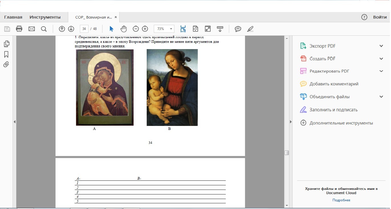This screenshot has height=209, width=391.
Task: Open the Find text magnifier tool
Action: click(x=44, y=29)
